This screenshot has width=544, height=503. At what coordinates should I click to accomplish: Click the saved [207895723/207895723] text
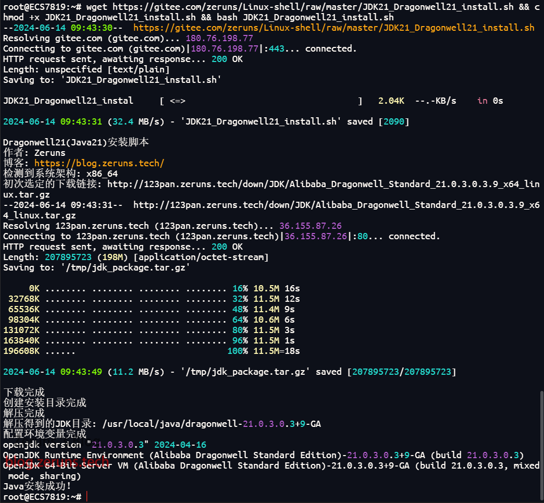click(386, 372)
